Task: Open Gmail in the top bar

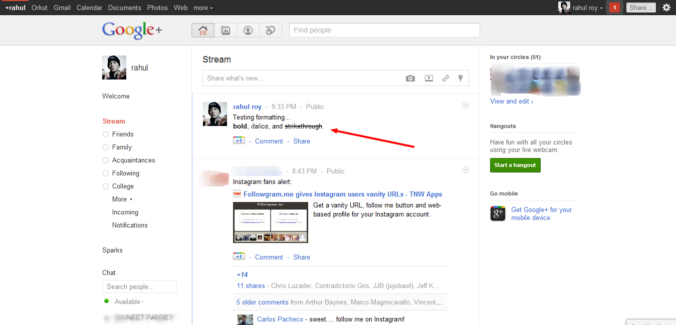Action: click(62, 7)
